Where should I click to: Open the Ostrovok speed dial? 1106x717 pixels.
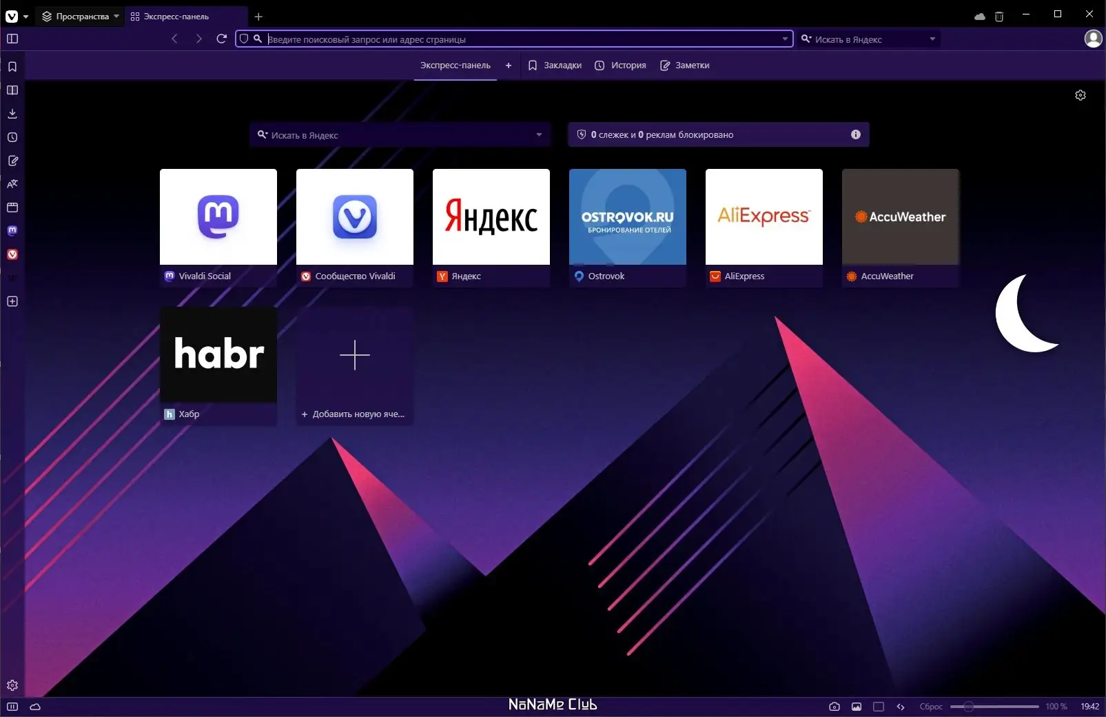tap(628, 228)
